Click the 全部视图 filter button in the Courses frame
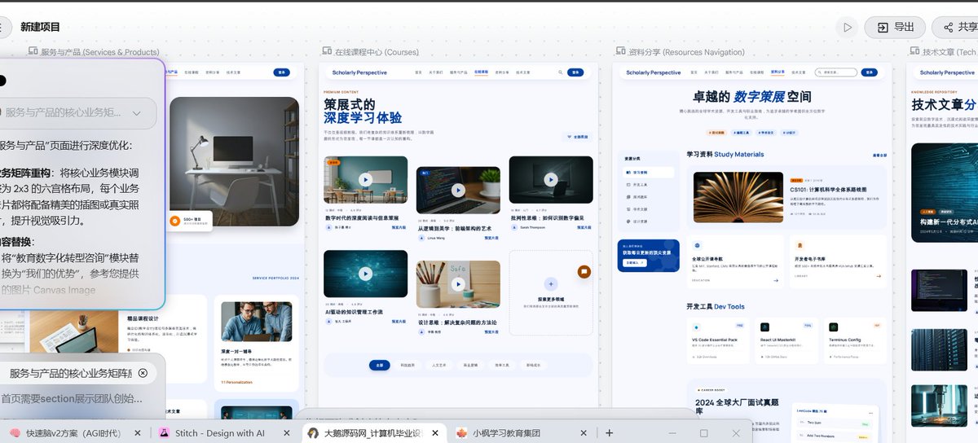 pos(577,137)
